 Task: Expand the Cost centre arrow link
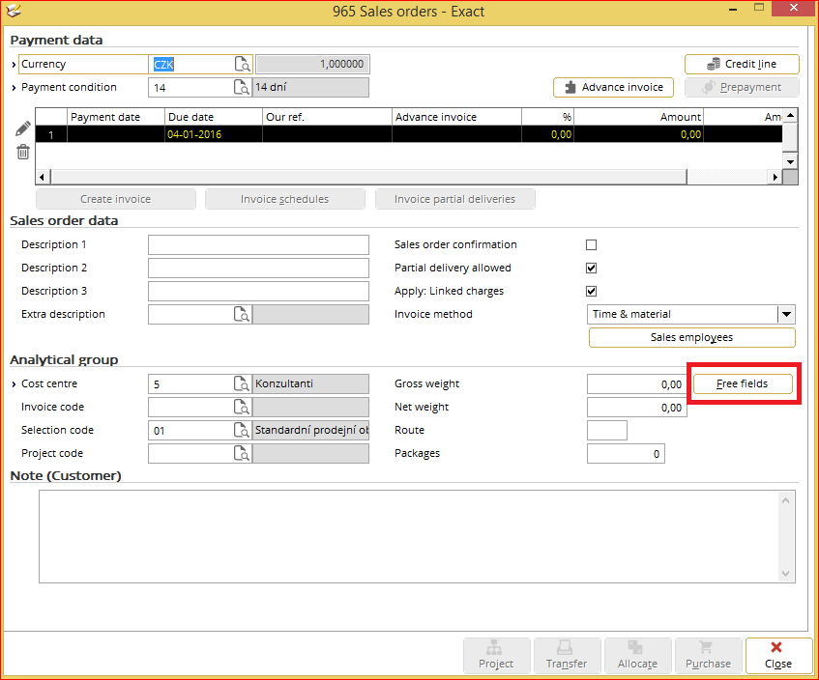(14, 384)
